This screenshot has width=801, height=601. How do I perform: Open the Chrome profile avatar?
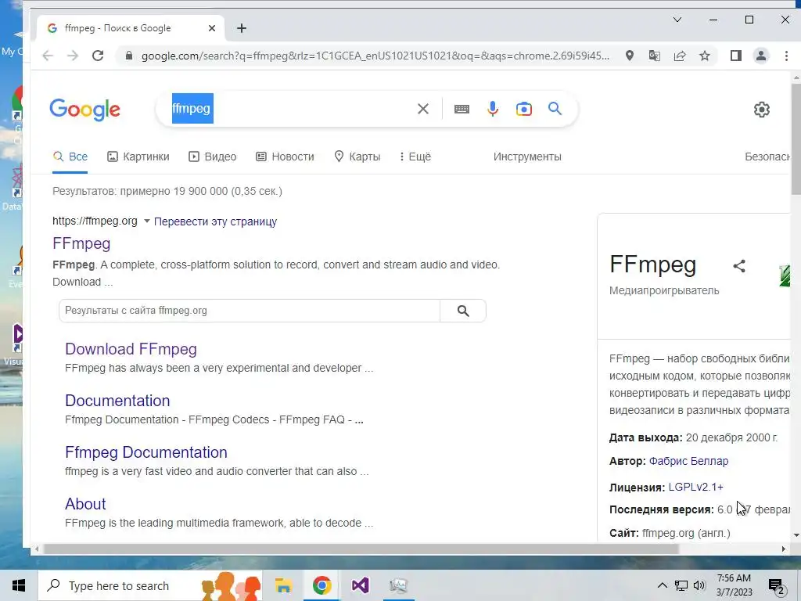click(760, 56)
